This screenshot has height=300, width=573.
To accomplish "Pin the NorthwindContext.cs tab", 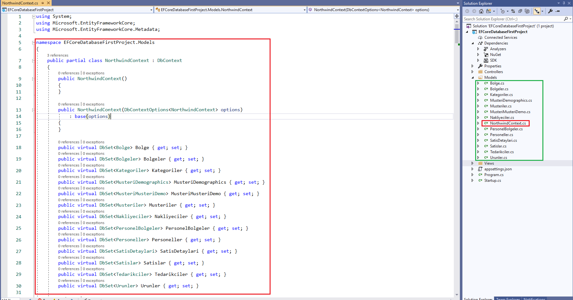I will (43, 3).
